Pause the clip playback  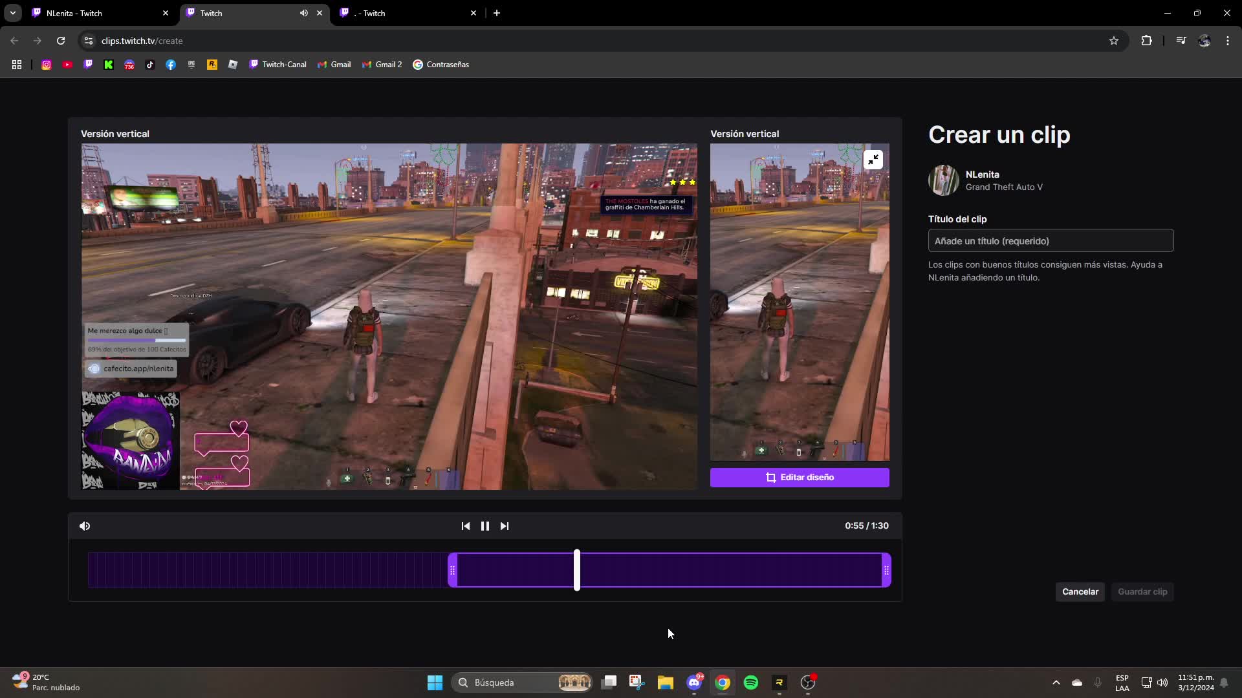pos(485,525)
